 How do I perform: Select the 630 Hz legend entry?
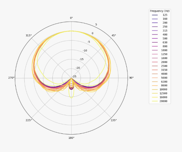pos(160,42)
